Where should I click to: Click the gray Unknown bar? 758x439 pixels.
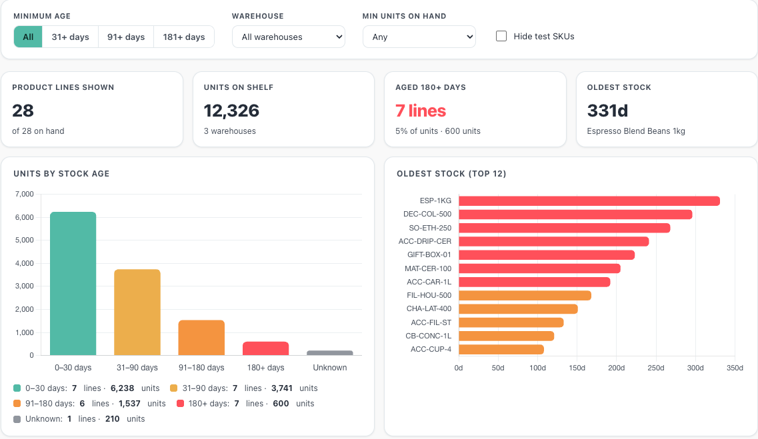(330, 353)
